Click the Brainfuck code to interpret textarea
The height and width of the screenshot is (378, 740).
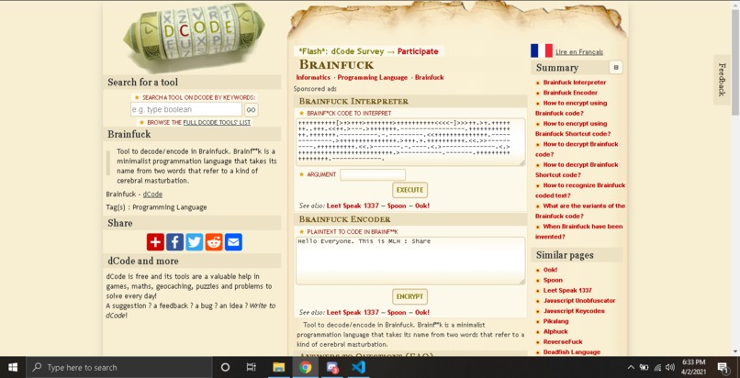[x=410, y=142]
